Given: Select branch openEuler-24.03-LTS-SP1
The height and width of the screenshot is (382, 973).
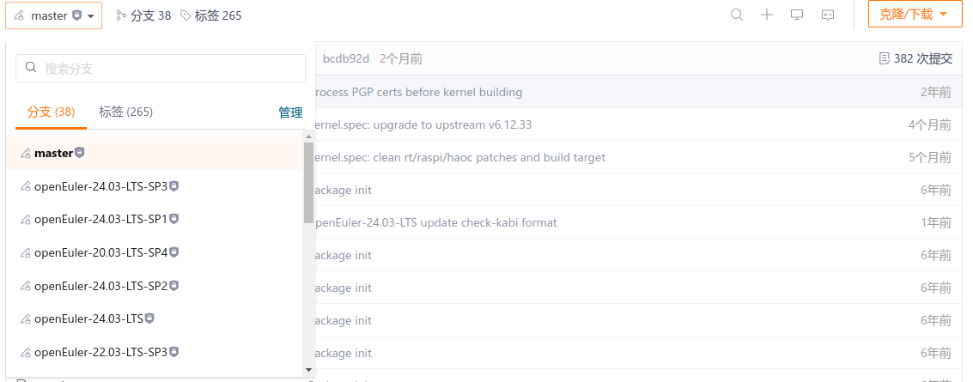Looking at the screenshot, I should (100, 219).
